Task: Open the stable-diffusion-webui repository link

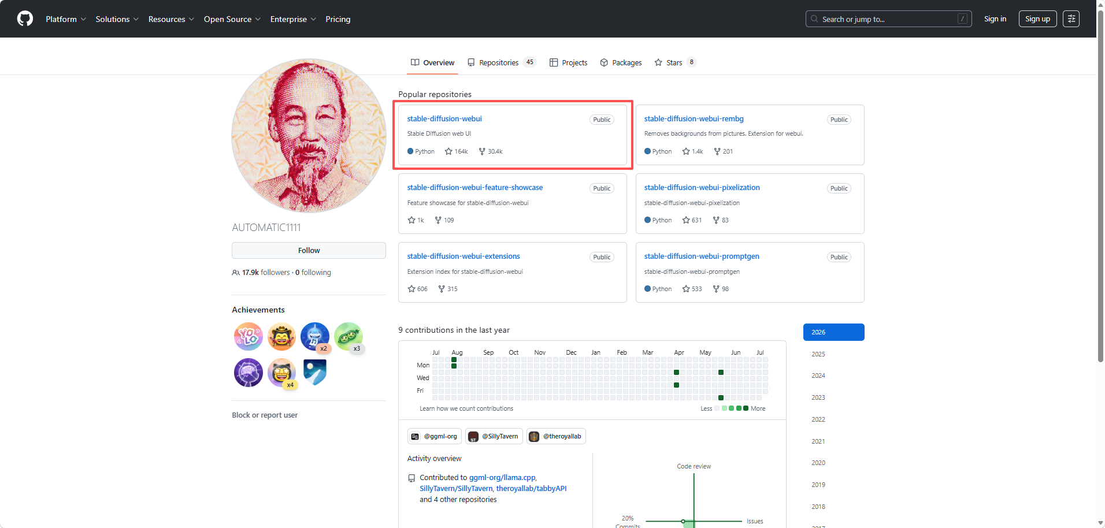Action: click(444, 118)
